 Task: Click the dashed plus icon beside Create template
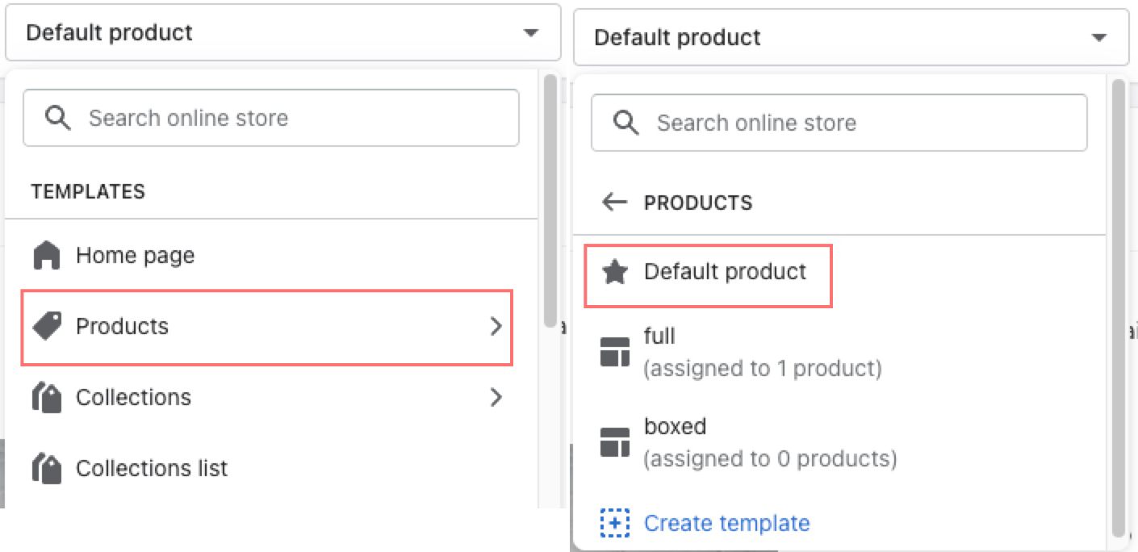click(615, 523)
